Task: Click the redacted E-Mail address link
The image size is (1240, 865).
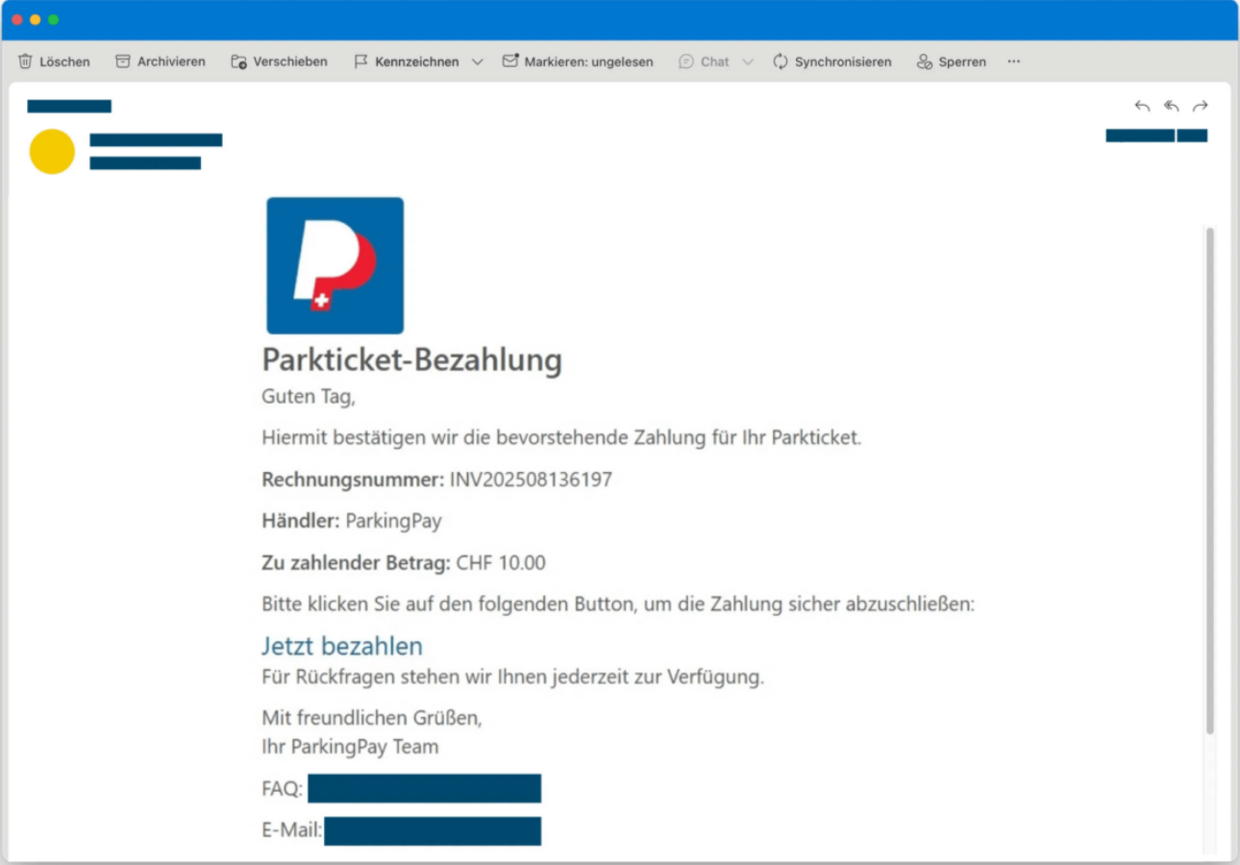Action: coord(433,831)
